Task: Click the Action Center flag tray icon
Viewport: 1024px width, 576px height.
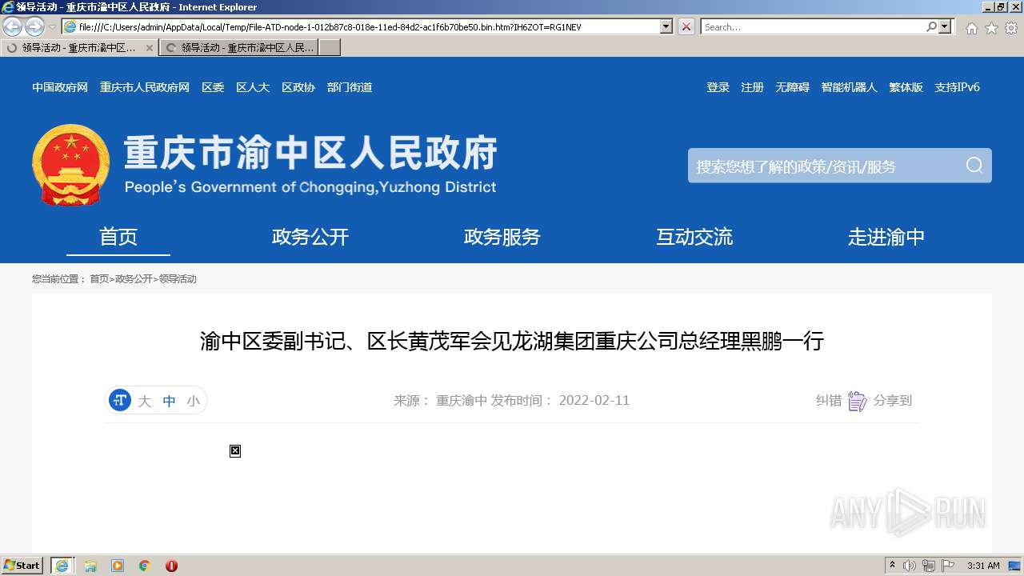Action: tap(948, 566)
